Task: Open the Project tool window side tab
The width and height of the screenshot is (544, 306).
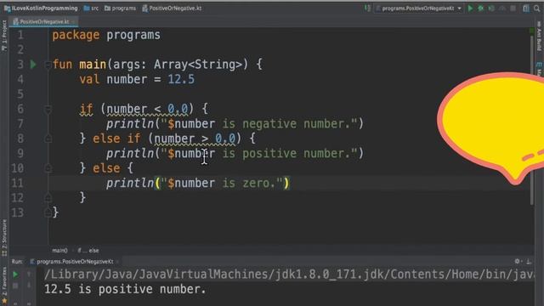Action: (4, 36)
